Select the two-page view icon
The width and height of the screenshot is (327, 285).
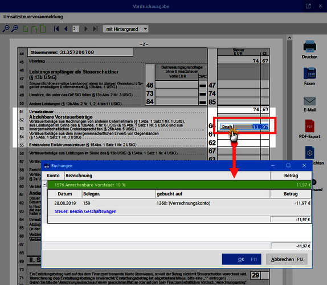[x=34, y=29]
